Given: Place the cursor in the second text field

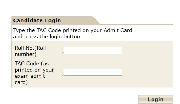Looking at the screenshot, I should [93, 72].
